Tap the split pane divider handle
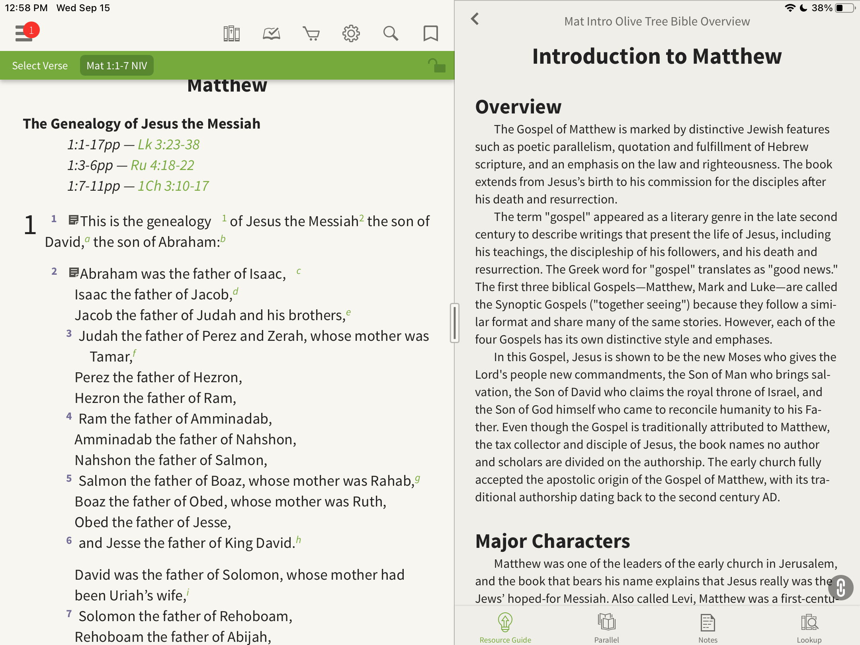Viewport: 860px width, 645px height. [x=455, y=323]
